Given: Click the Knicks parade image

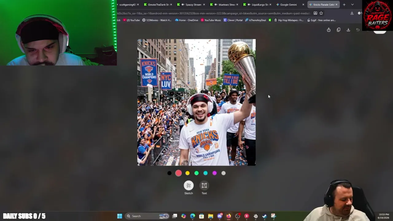Looking at the screenshot, I should coord(196,102).
